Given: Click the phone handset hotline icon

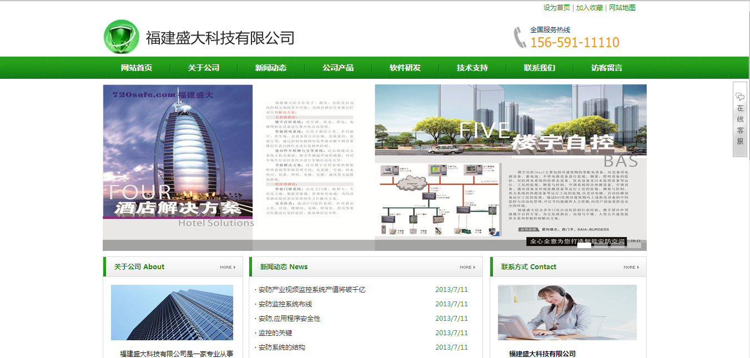Looking at the screenshot, I should [520, 37].
